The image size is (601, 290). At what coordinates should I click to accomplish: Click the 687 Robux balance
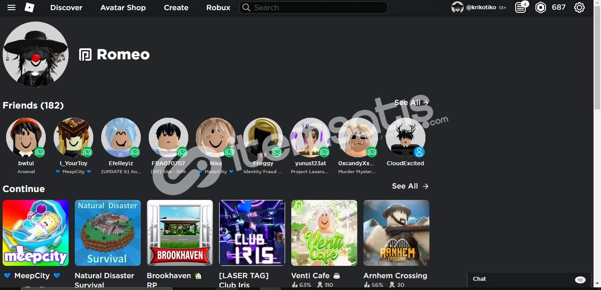tap(559, 7)
